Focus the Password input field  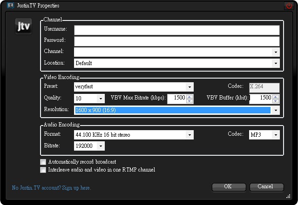point(177,41)
